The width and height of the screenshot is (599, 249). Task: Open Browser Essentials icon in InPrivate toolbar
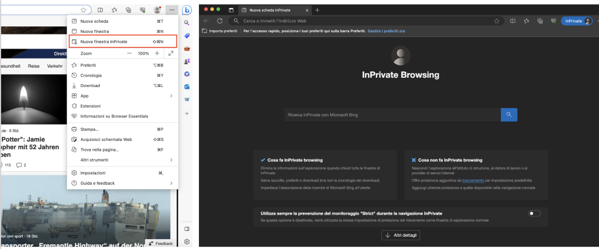553,21
